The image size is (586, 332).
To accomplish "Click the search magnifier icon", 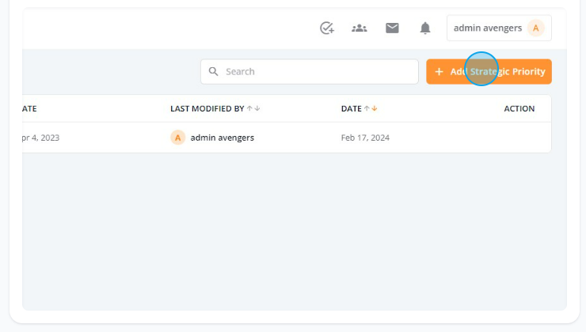I will 213,71.
